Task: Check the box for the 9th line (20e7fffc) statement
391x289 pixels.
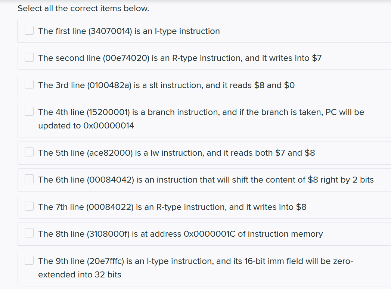Action: (x=29, y=260)
